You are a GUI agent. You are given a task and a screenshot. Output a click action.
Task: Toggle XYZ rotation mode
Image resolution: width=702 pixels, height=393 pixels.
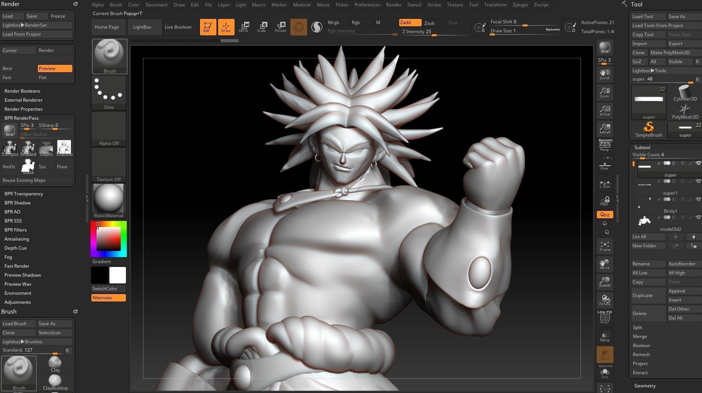[605, 215]
